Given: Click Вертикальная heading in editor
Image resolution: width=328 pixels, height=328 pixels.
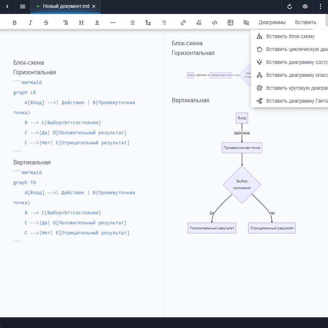Looking at the screenshot, I should pyautogui.click(x=32, y=163).
